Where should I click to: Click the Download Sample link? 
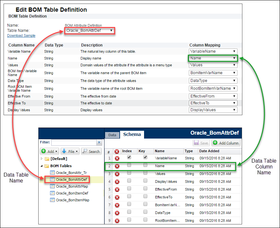click(21, 35)
